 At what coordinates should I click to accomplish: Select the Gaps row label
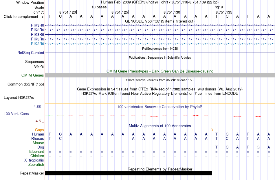39,130
